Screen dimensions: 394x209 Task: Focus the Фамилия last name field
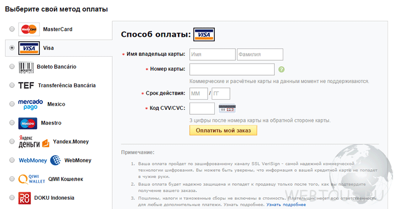(260, 54)
